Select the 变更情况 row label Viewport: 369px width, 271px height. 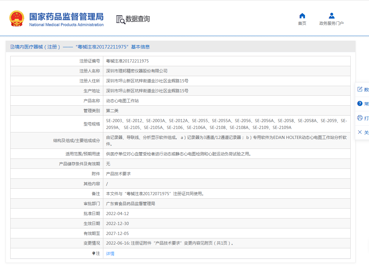(92, 243)
